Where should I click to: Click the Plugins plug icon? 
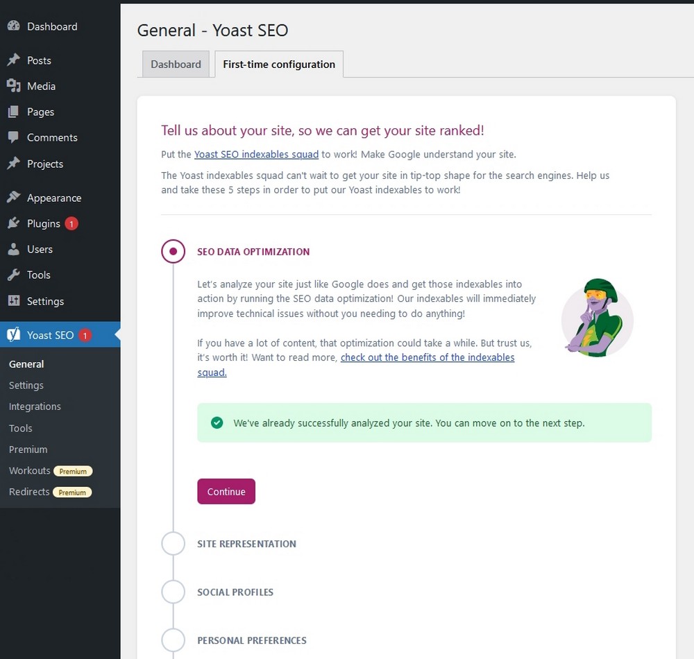click(13, 223)
